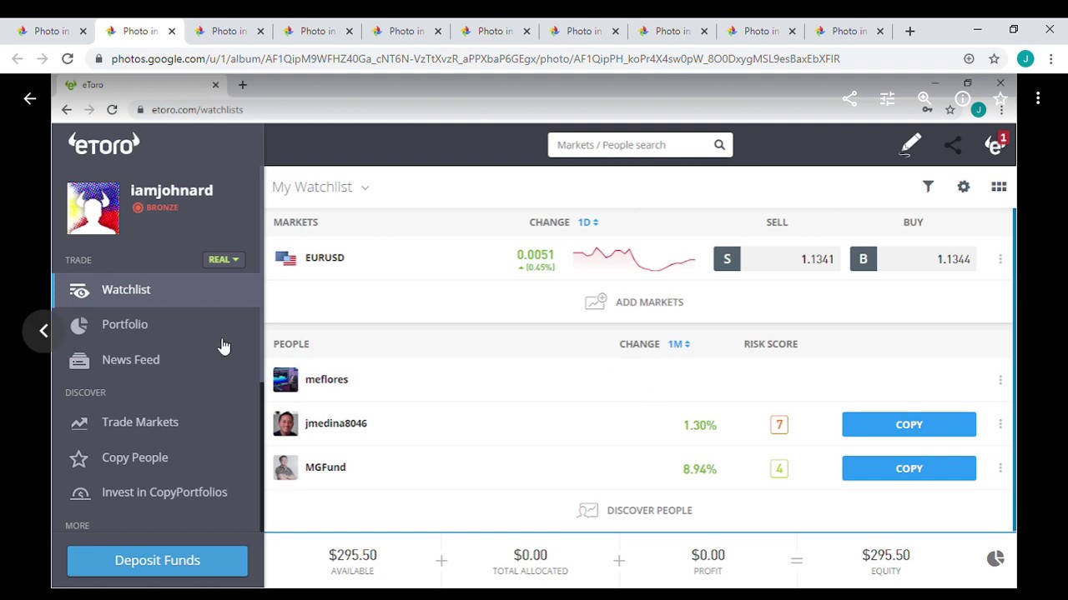The image size is (1068, 600).
Task: Open the iamjohnard profile picture
Action: point(93,208)
